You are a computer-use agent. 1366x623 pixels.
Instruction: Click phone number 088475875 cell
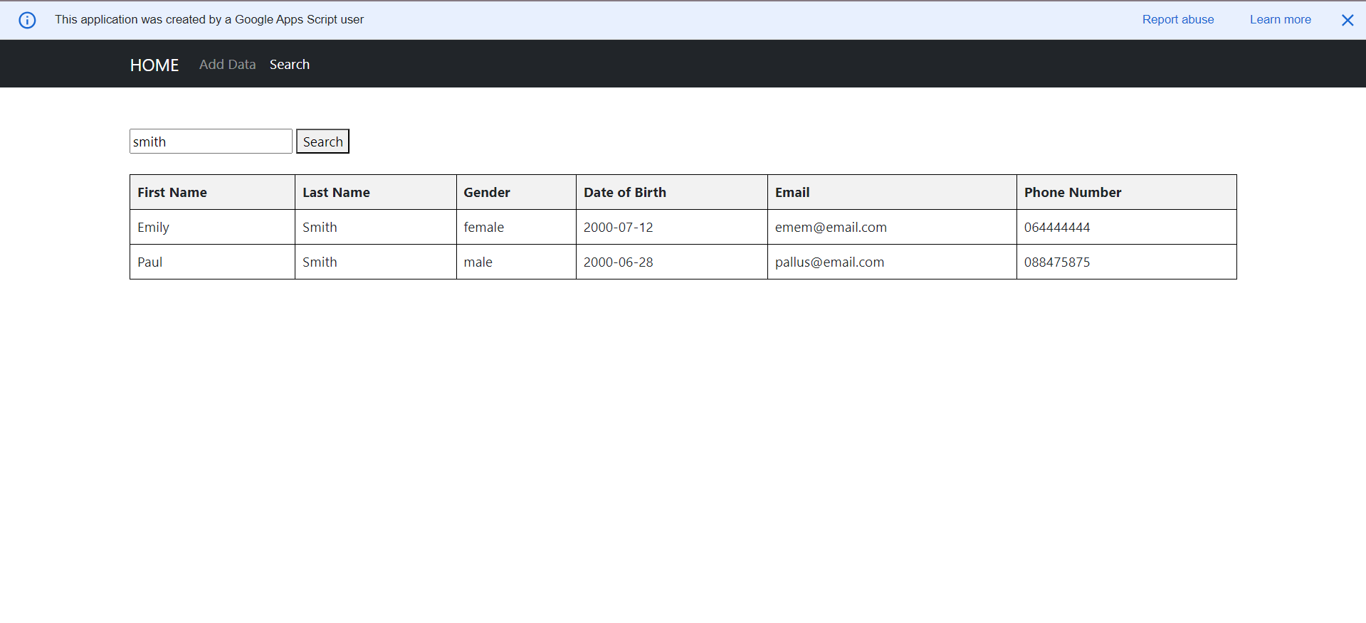point(1056,262)
